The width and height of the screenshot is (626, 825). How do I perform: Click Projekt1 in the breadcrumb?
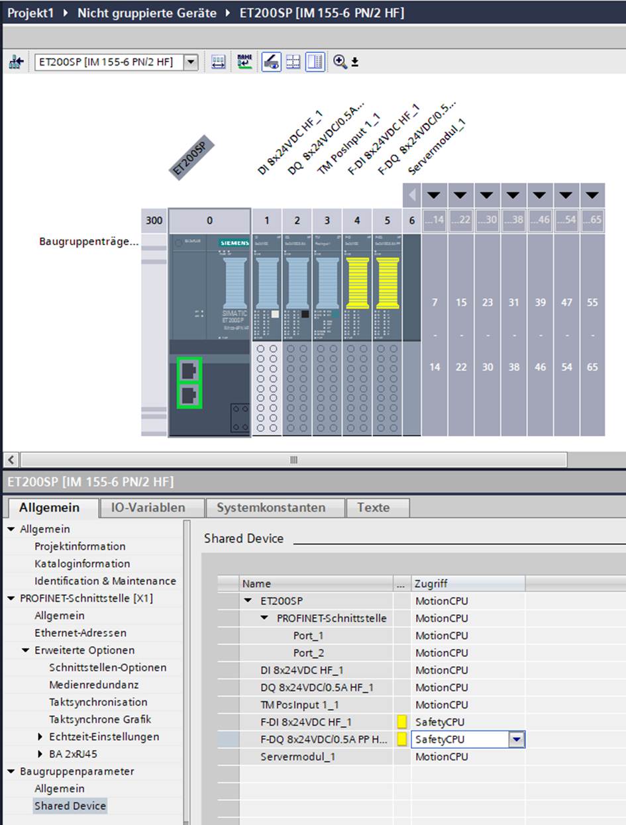click(x=30, y=13)
